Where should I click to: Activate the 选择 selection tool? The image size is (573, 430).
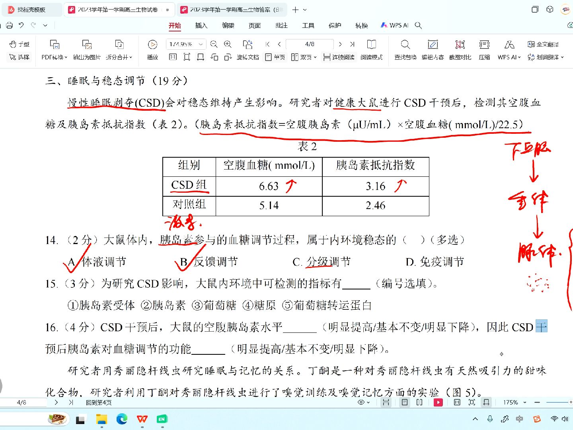[x=19, y=57]
